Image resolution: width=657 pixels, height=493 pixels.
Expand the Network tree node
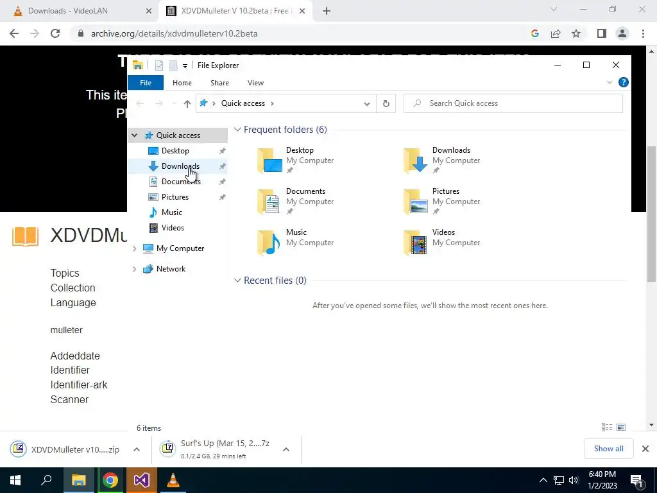tap(135, 269)
